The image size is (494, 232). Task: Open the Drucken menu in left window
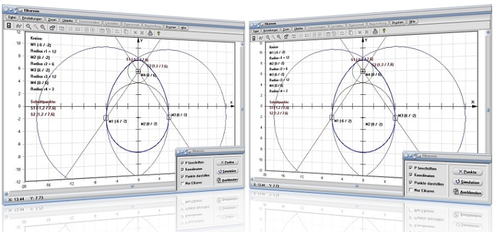171,27
